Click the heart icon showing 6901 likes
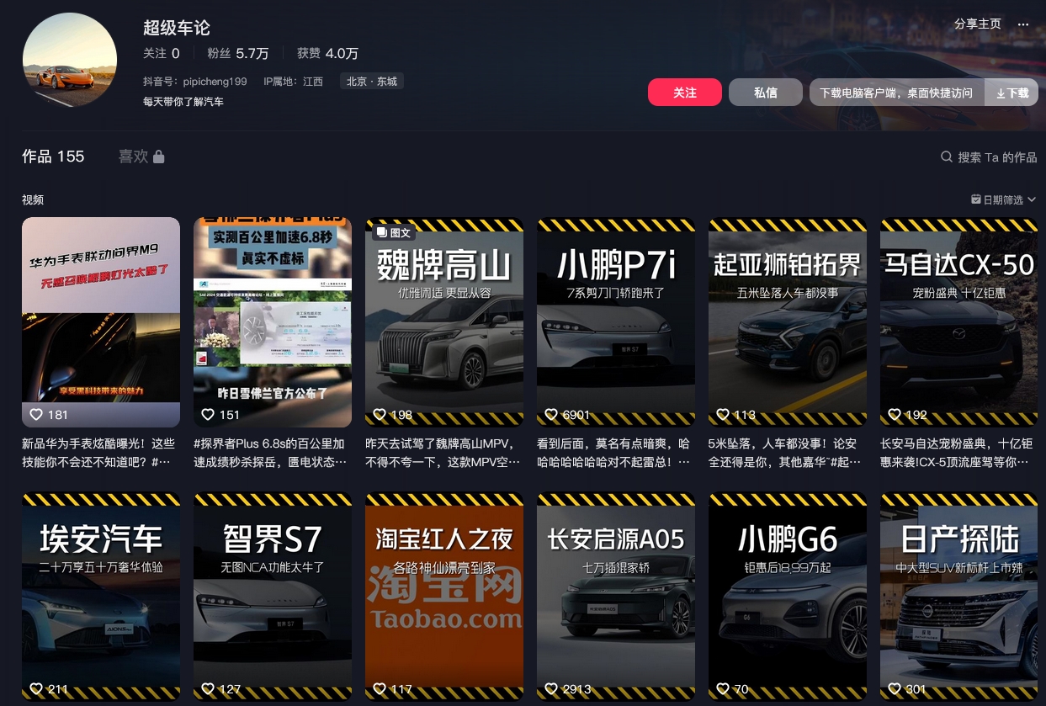Screen dimensions: 1046x706 tap(551, 414)
